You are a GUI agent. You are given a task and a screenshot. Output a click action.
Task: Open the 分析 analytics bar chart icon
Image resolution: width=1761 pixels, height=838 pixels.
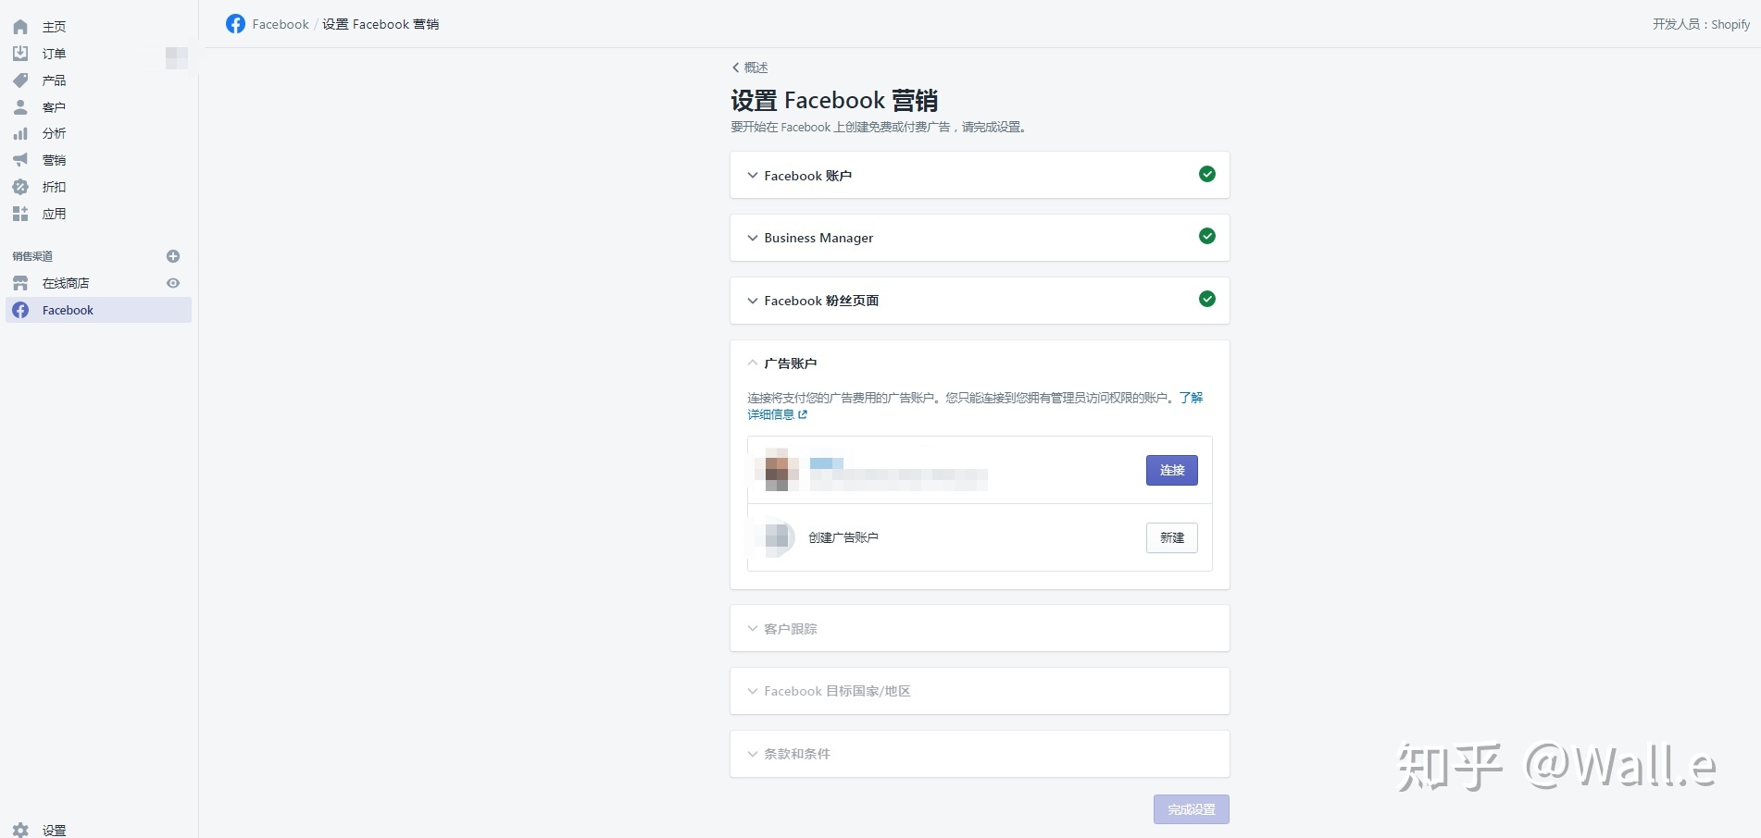click(20, 133)
